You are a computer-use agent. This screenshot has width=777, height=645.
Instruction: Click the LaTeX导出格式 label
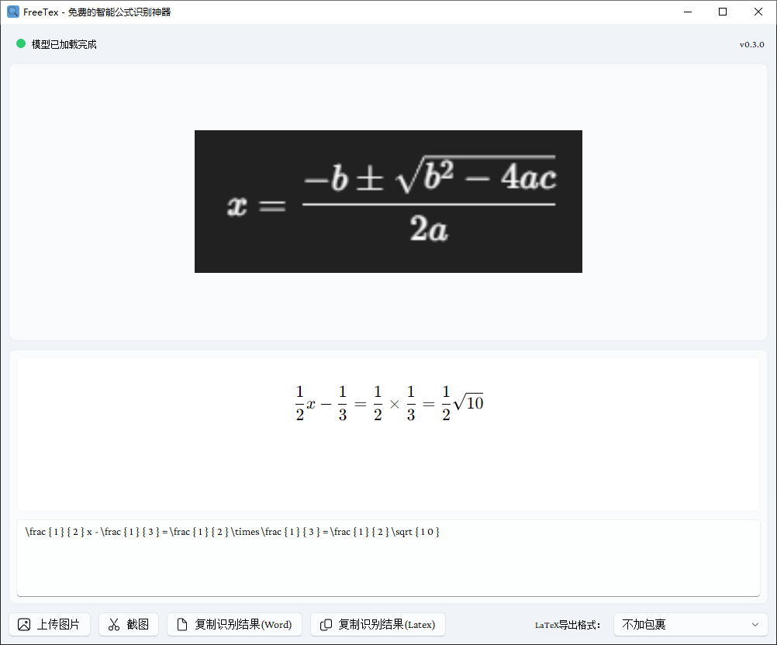pyautogui.click(x=568, y=625)
